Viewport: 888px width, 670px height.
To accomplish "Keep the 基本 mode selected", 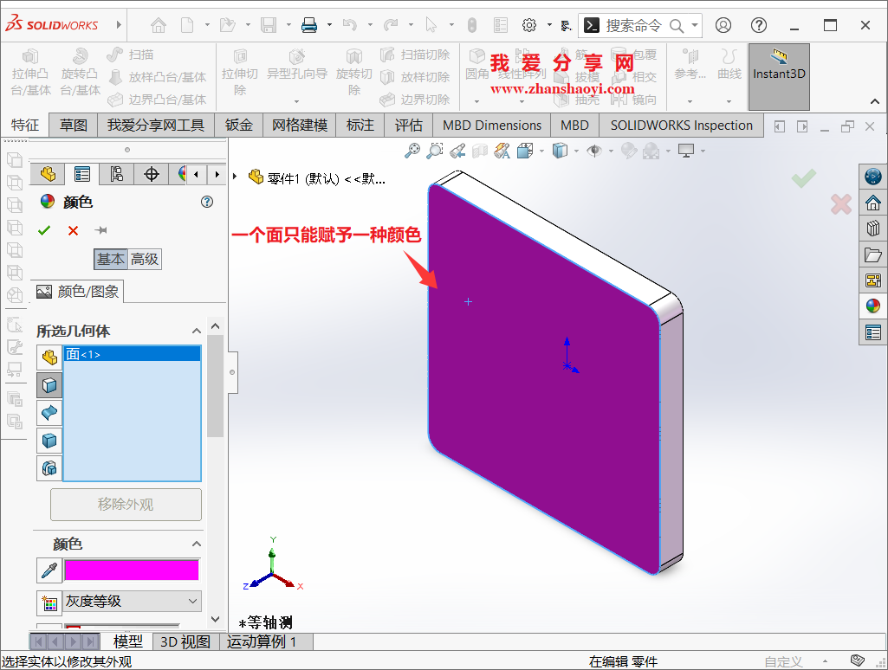I will pyautogui.click(x=111, y=259).
